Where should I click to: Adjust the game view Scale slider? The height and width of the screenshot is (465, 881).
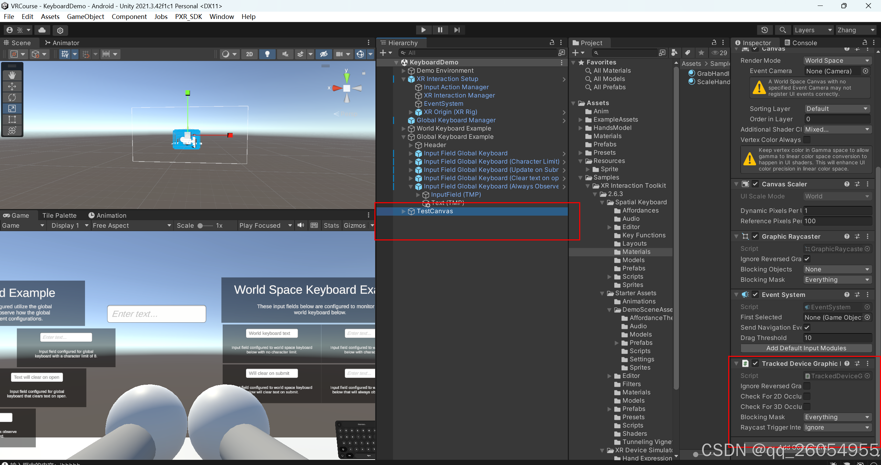coord(200,226)
